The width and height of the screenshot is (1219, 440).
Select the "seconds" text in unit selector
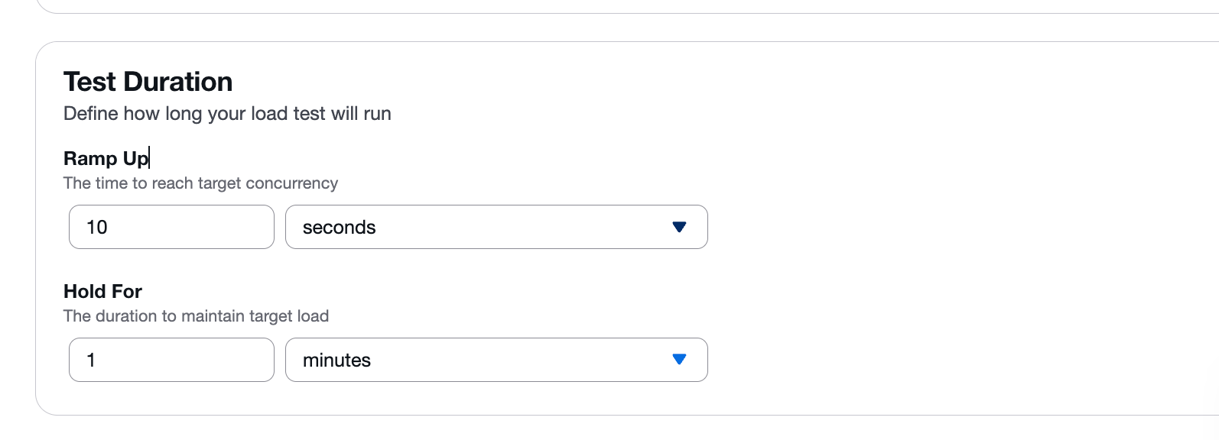pos(339,228)
